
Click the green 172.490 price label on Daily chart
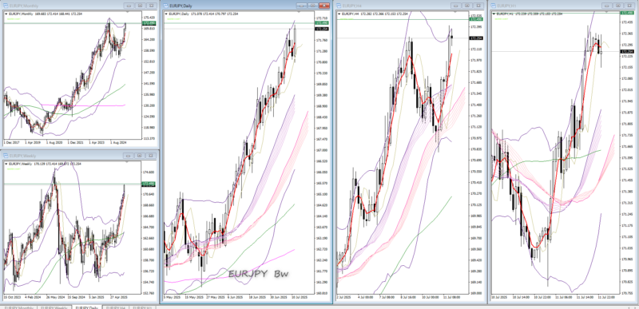coord(322,23)
